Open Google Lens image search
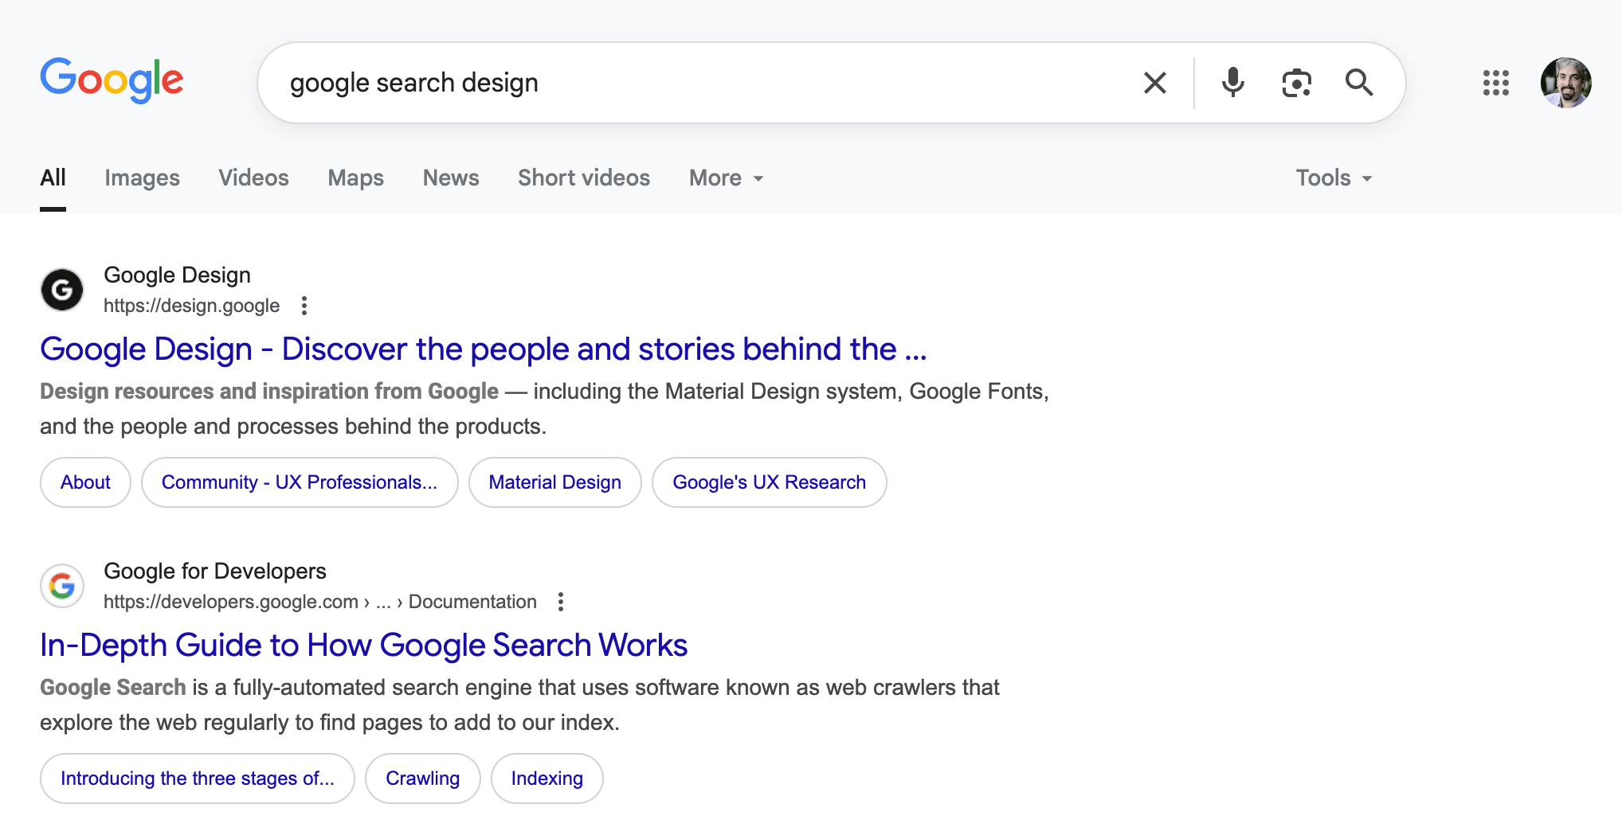Viewport: 1622px width, 831px height. point(1296,83)
